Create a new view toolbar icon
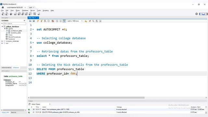 pos(23,14)
